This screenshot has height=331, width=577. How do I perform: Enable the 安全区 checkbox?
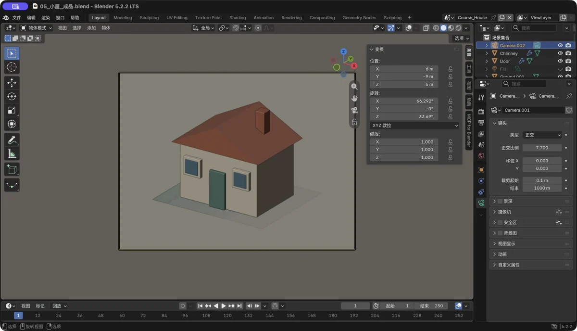click(x=500, y=222)
